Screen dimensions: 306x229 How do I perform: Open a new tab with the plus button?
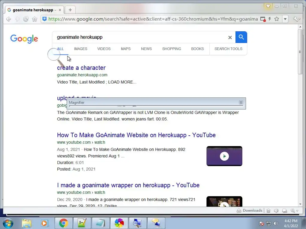tap(70, 10)
